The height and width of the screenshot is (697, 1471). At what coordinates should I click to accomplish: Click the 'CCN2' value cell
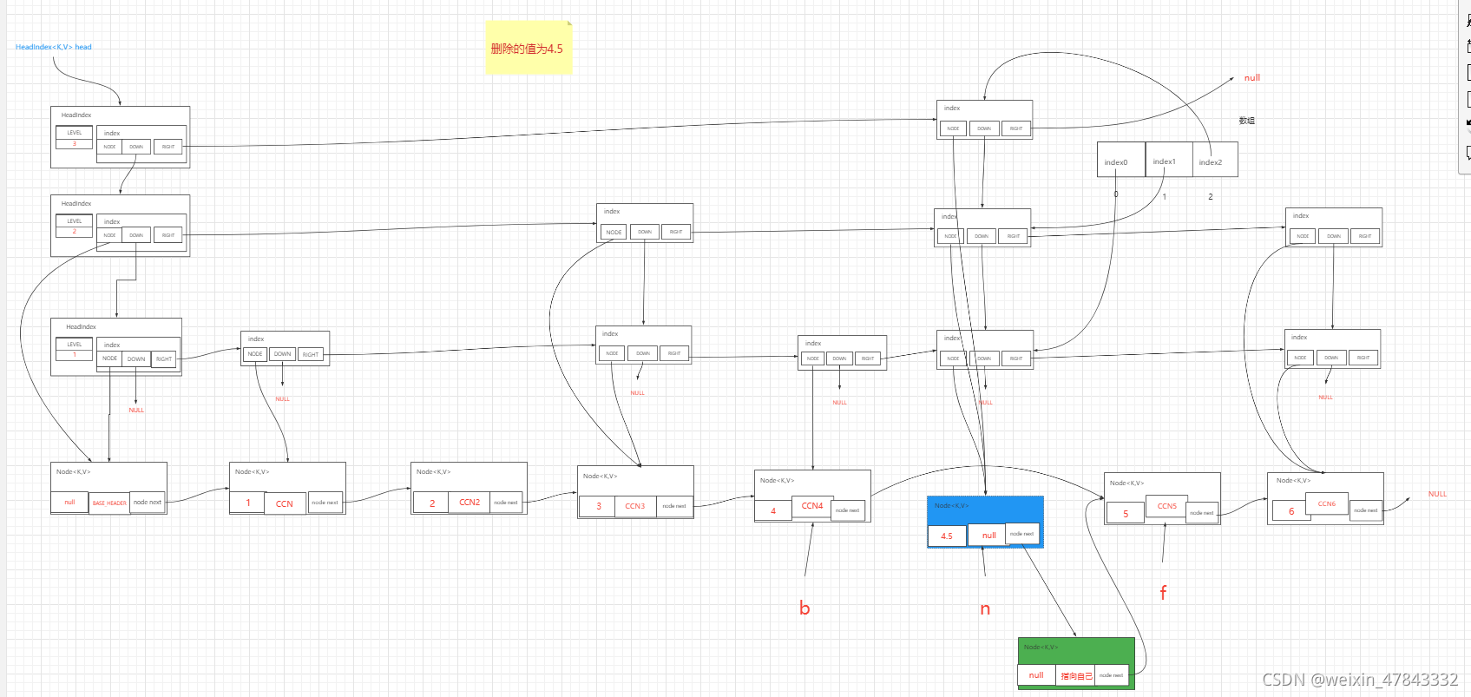pos(470,503)
